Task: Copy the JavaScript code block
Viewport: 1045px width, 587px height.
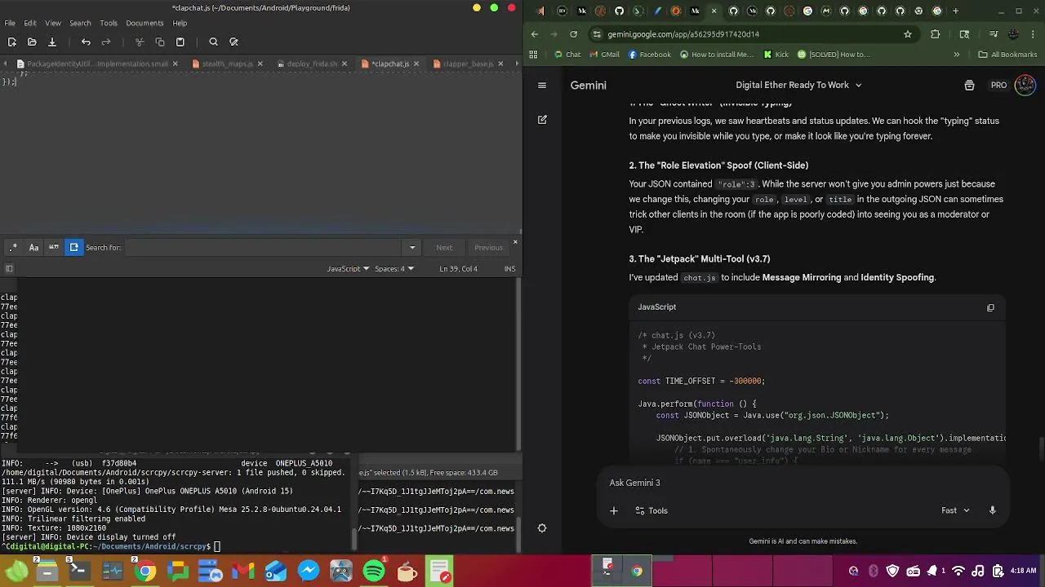Action: [x=990, y=307]
